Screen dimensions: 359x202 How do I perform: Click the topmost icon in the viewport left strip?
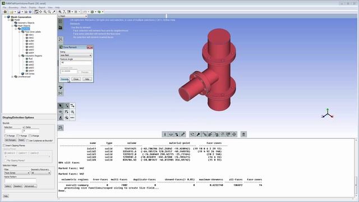(61, 21)
